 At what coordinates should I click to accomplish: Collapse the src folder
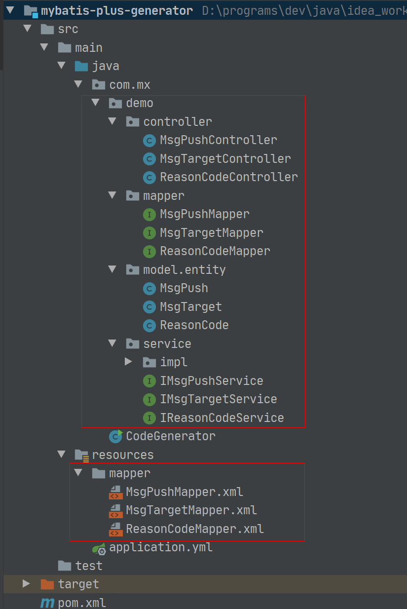(x=27, y=29)
